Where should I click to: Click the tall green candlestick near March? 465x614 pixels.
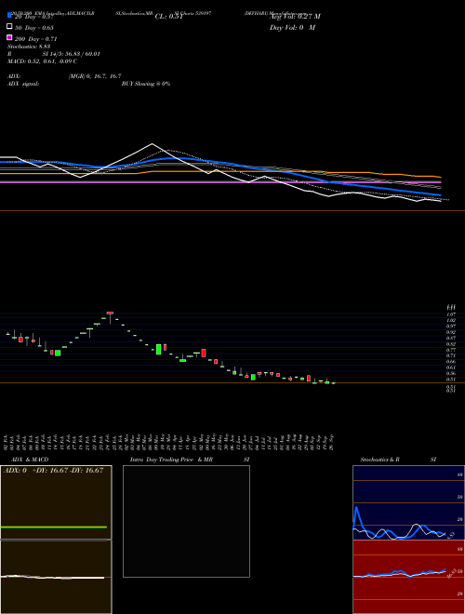click(158, 349)
